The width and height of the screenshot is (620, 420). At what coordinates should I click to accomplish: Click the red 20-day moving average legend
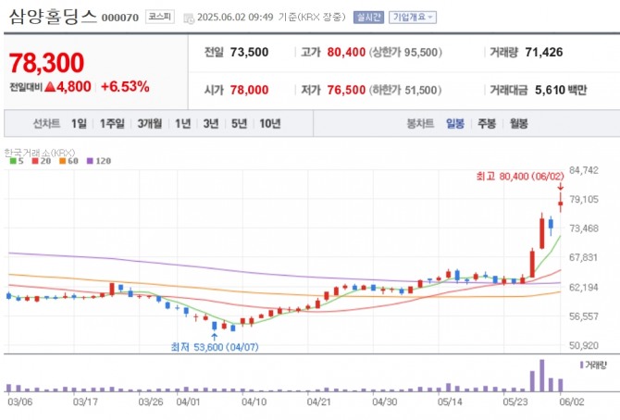coord(39,161)
